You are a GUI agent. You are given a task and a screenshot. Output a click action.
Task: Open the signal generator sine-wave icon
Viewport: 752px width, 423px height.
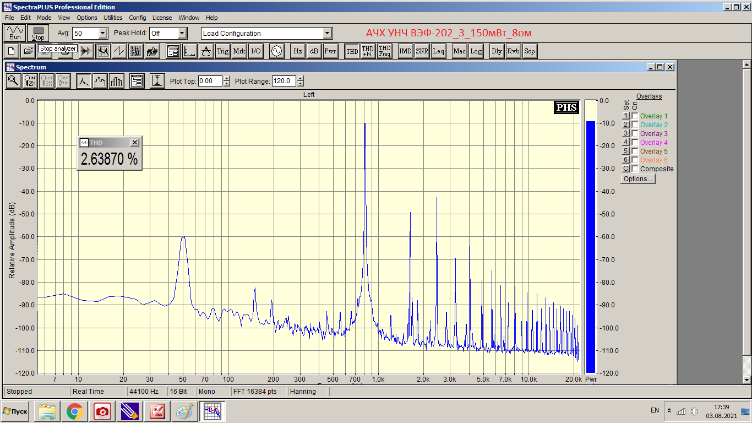(276, 51)
